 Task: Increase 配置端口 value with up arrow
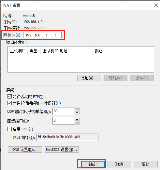(x=77, y=119)
